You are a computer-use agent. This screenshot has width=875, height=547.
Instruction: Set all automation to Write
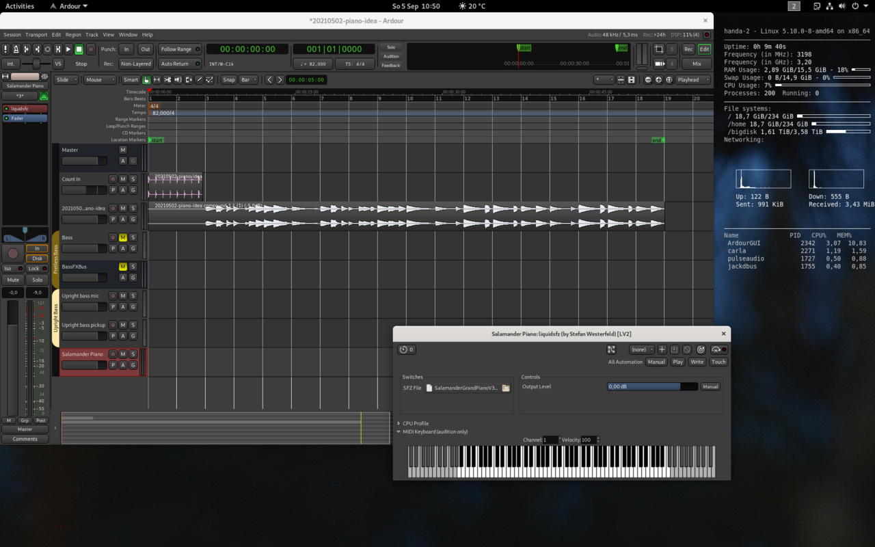(697, 362)
